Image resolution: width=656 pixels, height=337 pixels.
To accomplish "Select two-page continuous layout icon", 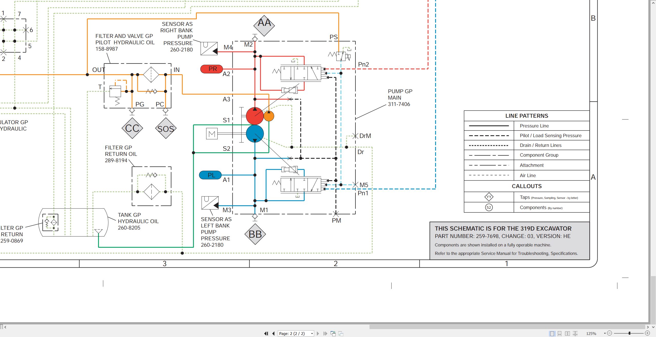I will coord(575,333).
